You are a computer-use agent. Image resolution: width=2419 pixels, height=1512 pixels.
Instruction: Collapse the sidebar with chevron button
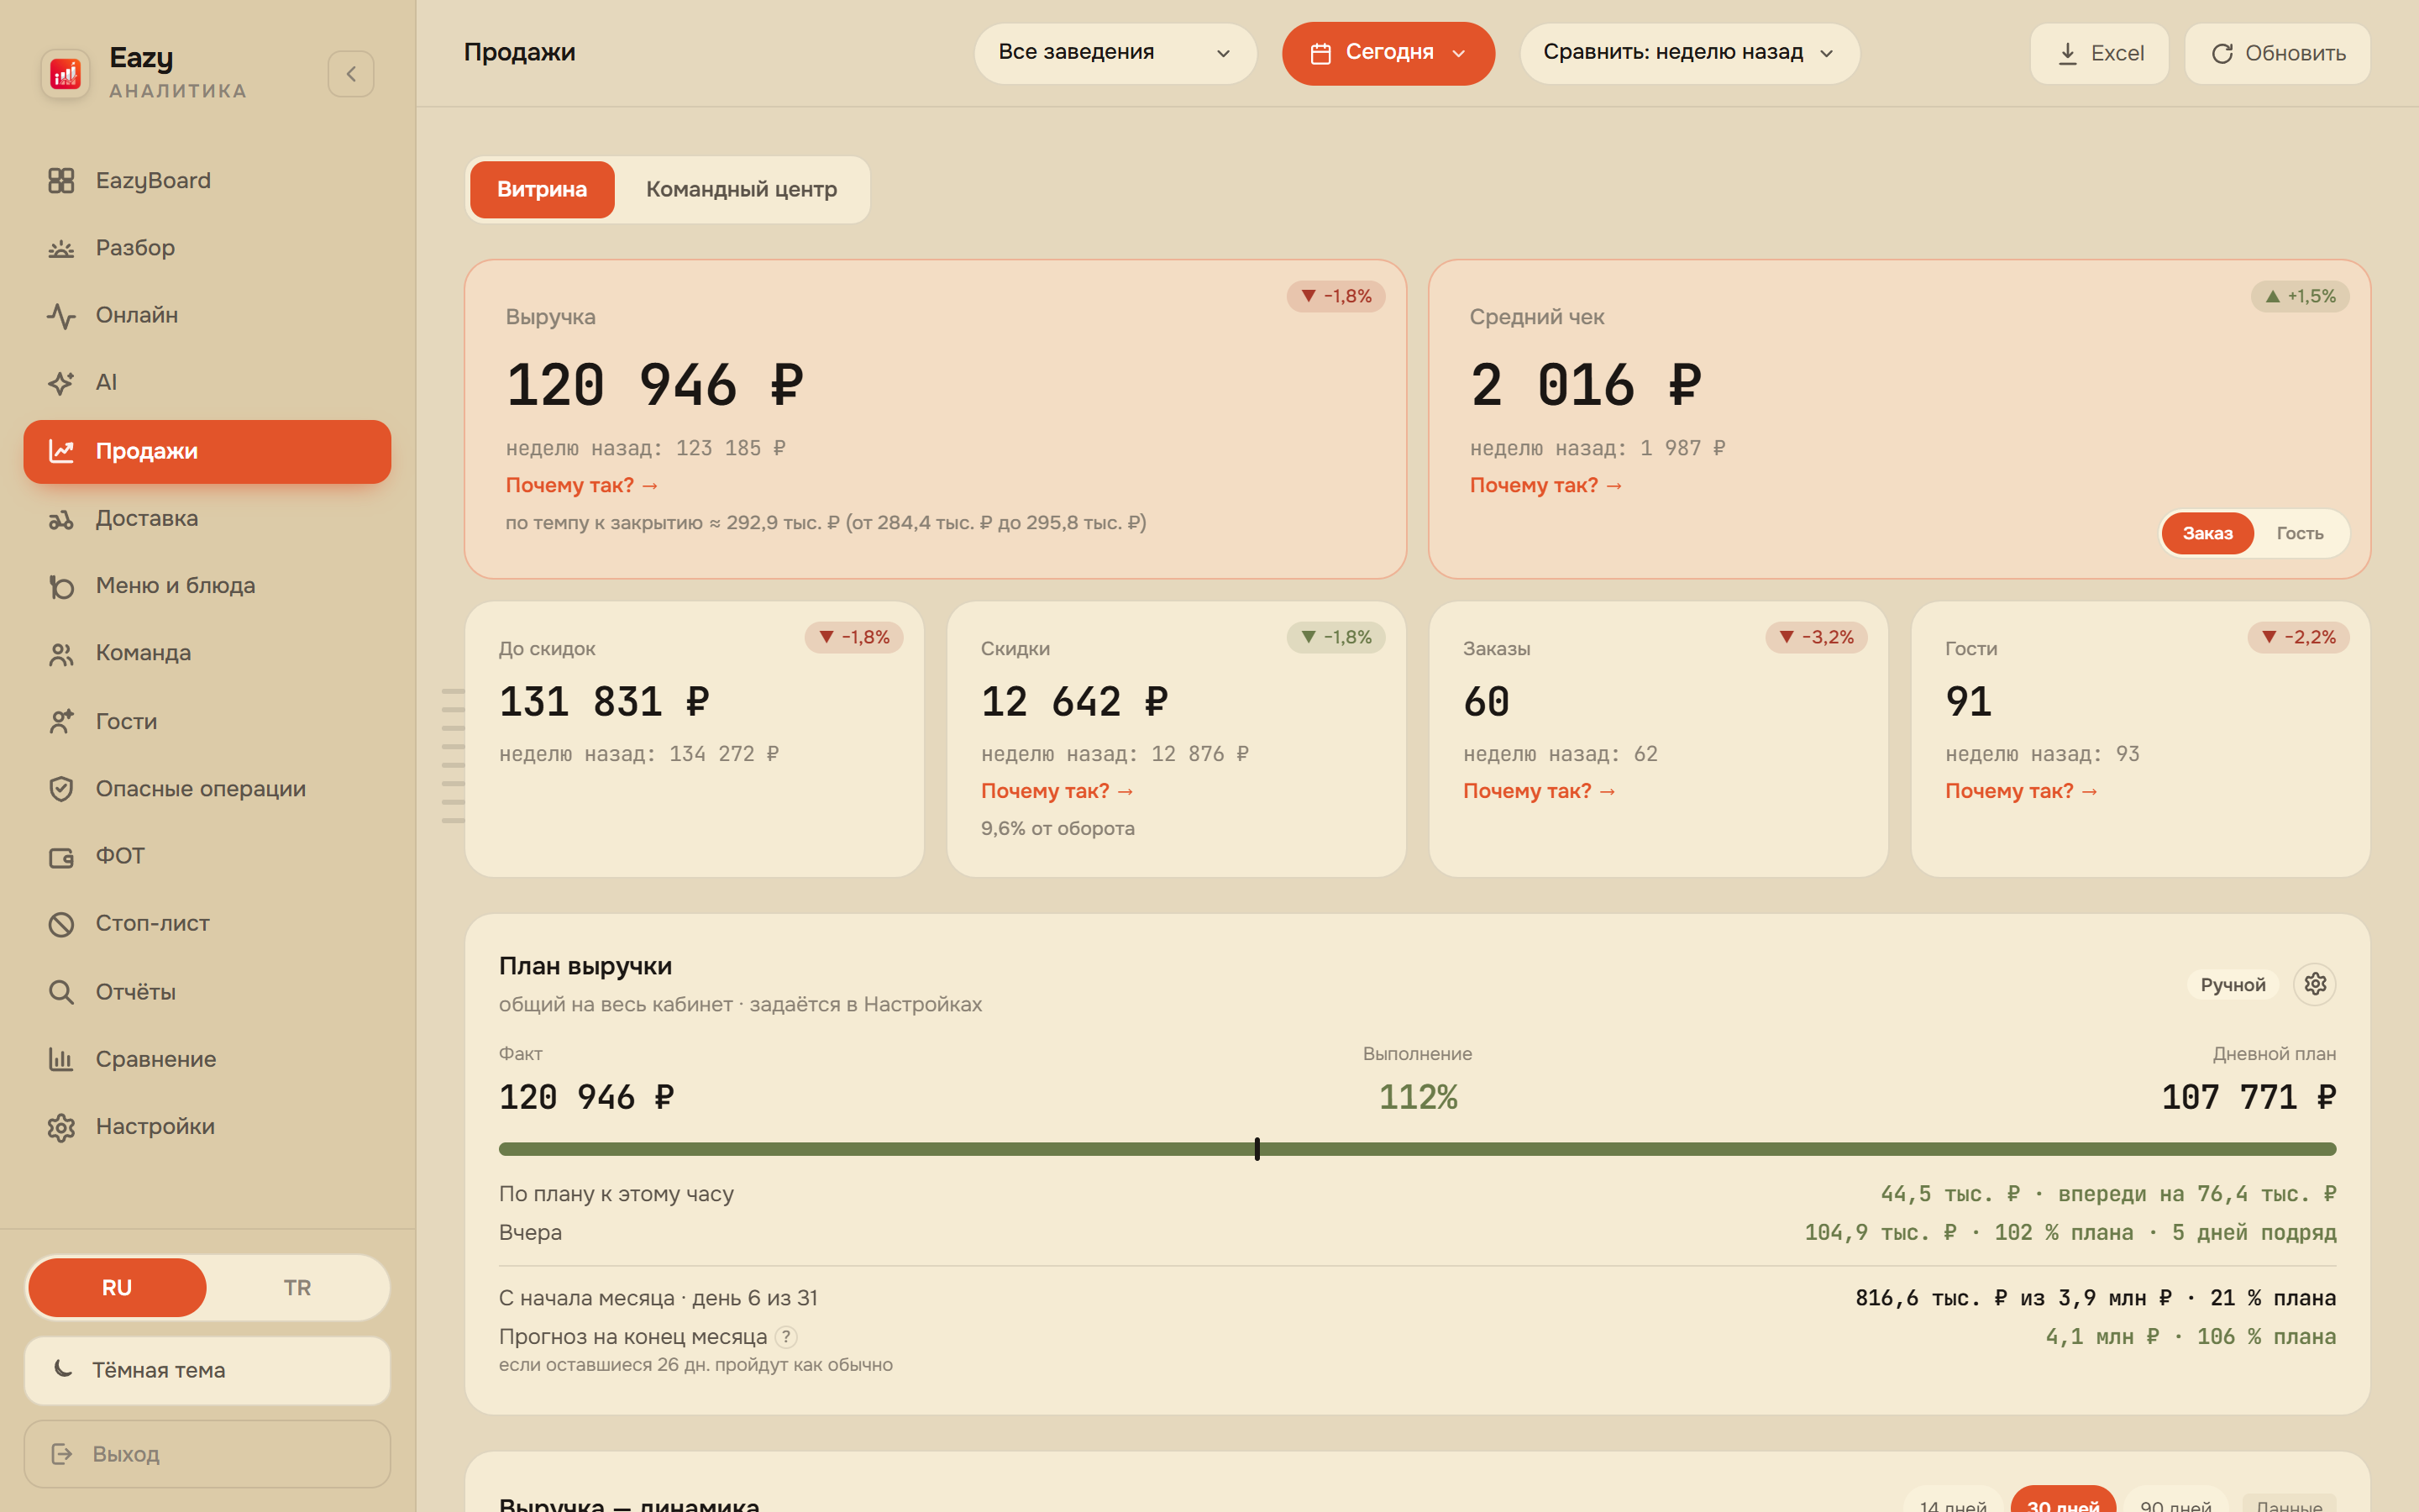pyautogui.click(x=351, y=74)
